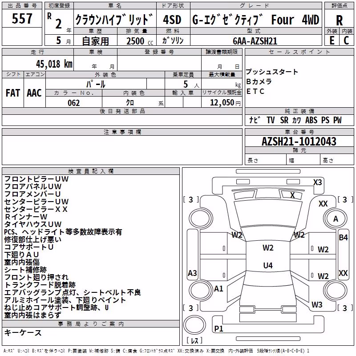Select the vehicle history 自家用
The image size is (356, 356).
pyautogui.click(x=95, y=41)
